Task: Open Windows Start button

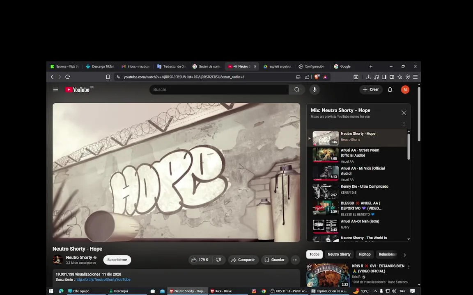Action: click(51, 291)
